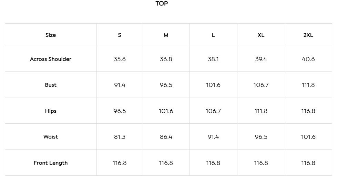338x189 pixels.
Task: Select the XL size column header
Action: tap(261, 35)
